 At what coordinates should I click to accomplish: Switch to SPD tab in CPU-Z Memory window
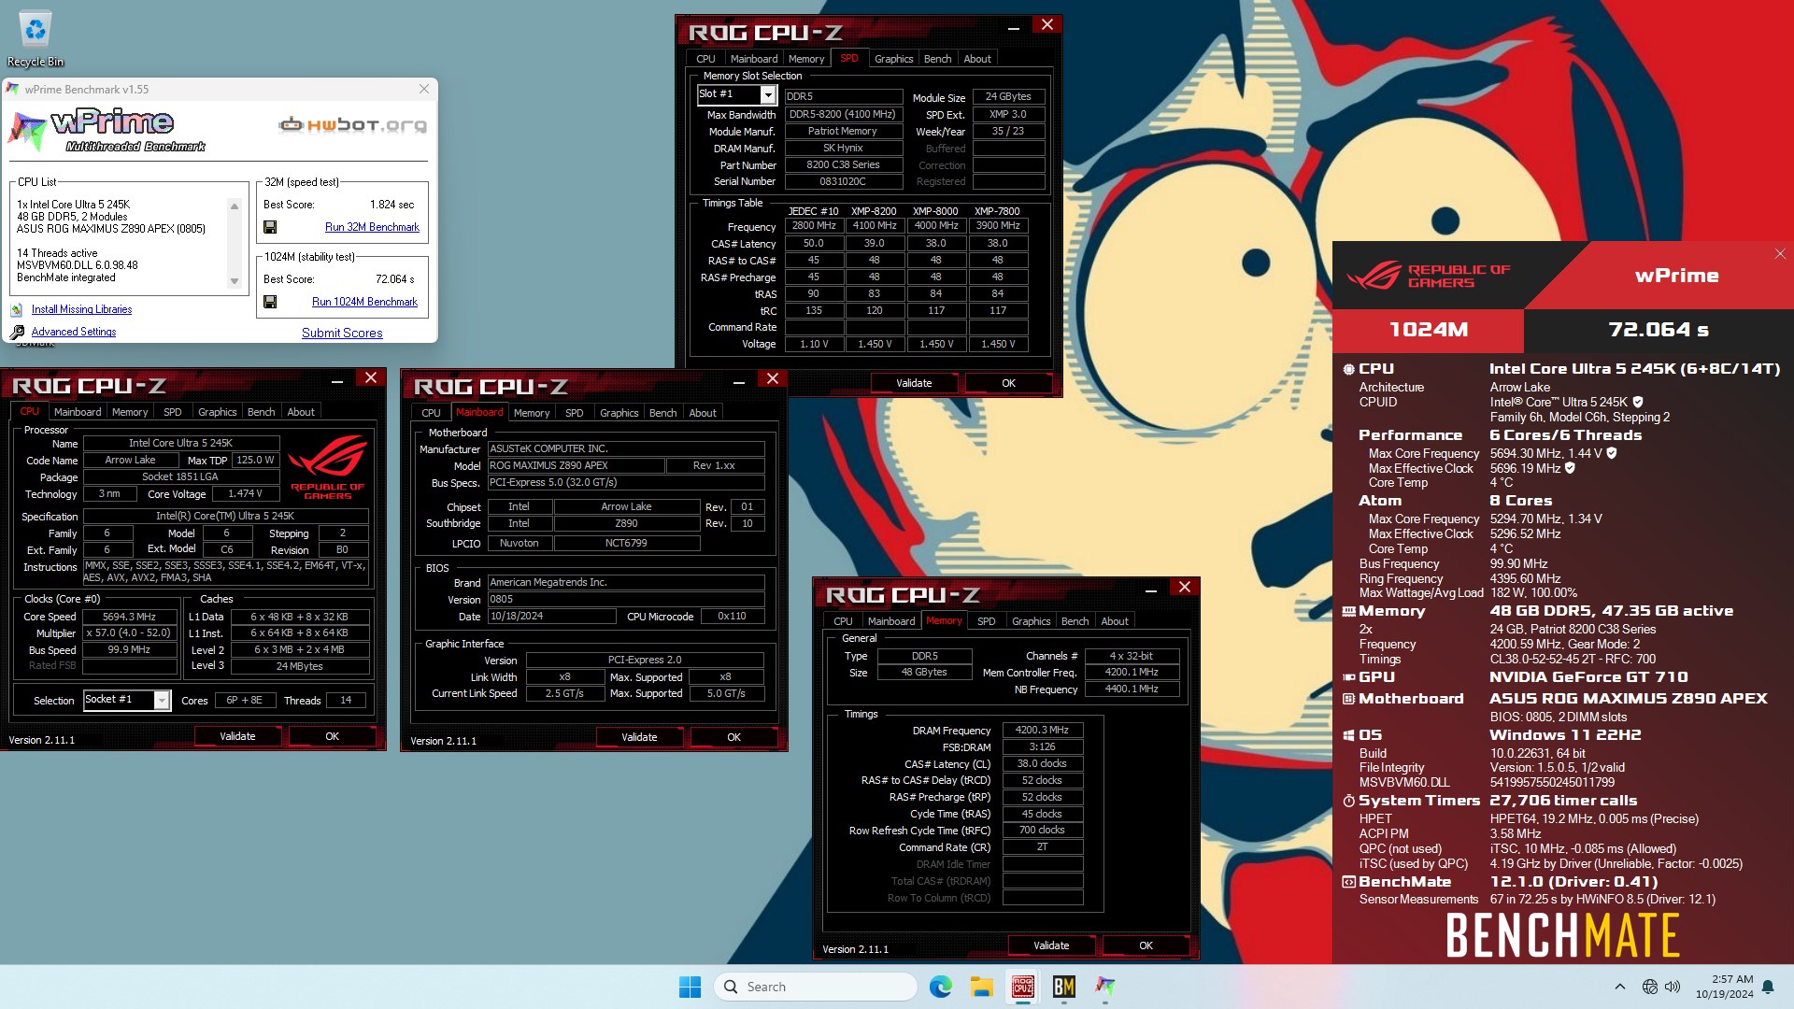point(986,621)
